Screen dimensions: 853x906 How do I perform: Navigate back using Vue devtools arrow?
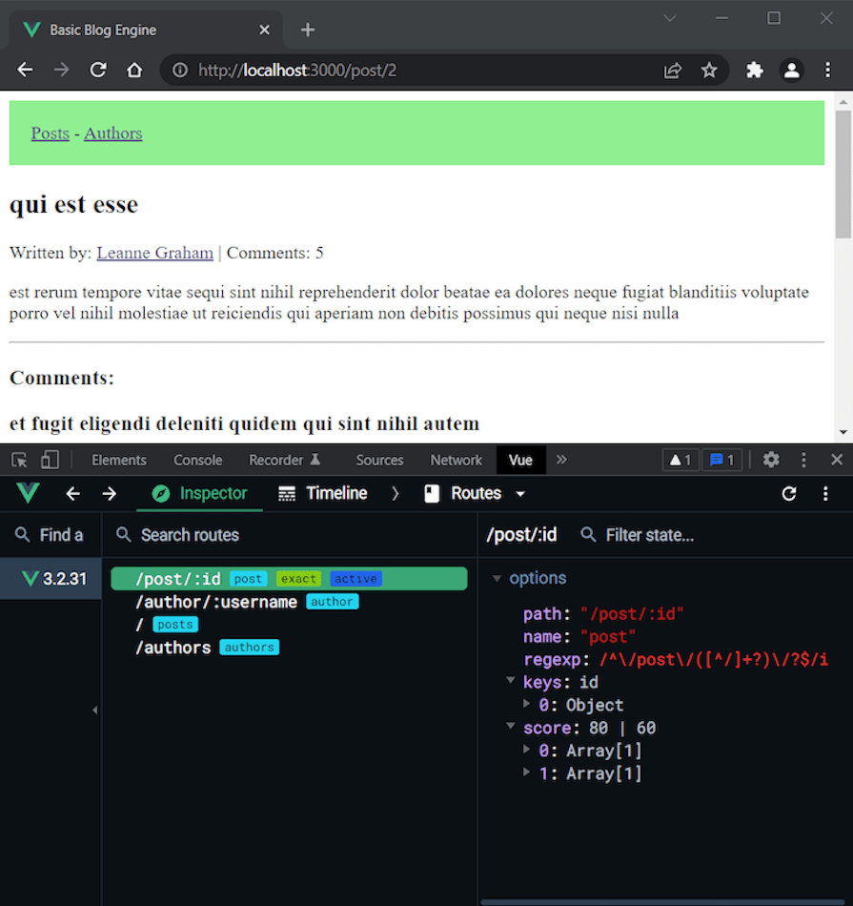coord(72,493)
